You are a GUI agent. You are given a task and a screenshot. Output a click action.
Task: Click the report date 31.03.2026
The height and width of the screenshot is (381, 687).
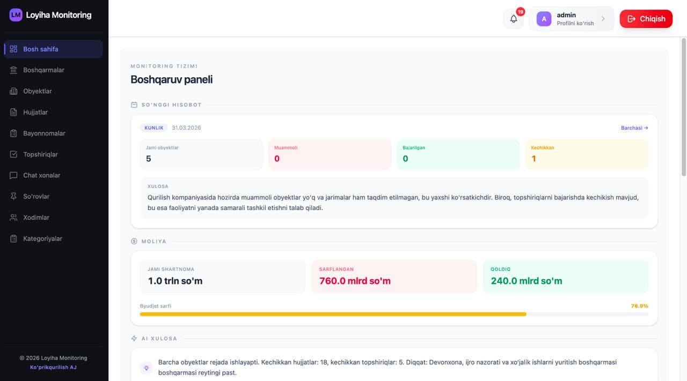pyautogui.click(x=186, y=128)
